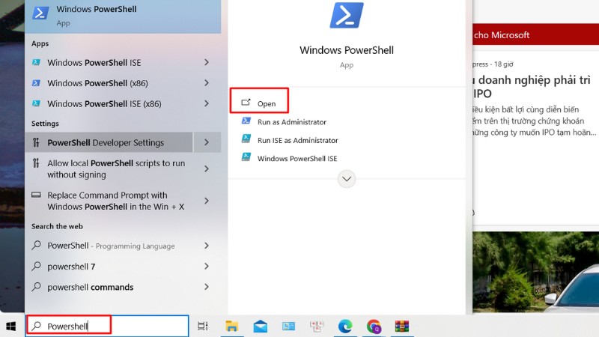
Task: Open the news headline about doanh nghiệp IPO
Action: coord(532,86)
